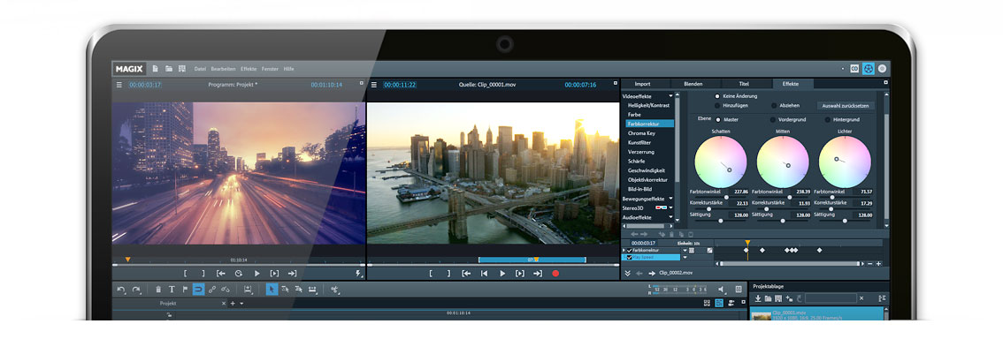Switch to storyboard grid view mode
Viewport: 1003px width, 339px height.
tap(707, 304)
